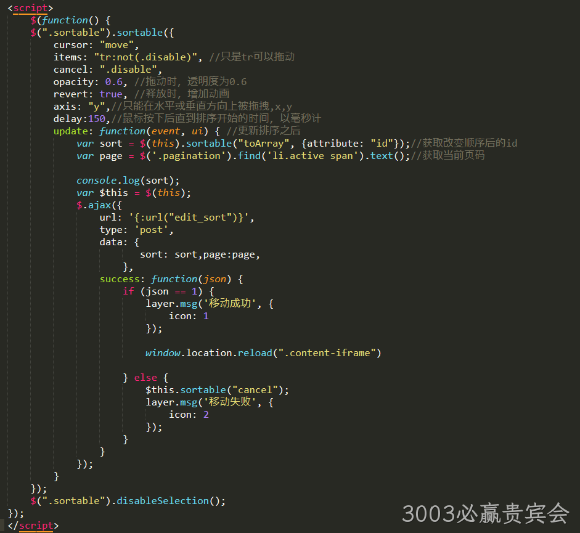Click the success callback keyword

coord(120,279)
